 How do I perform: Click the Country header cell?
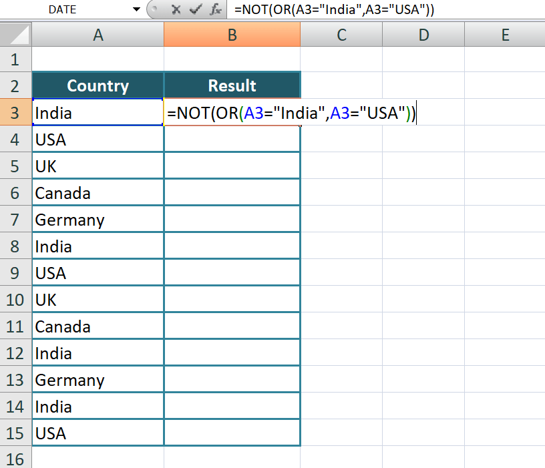tap(98, 85)
